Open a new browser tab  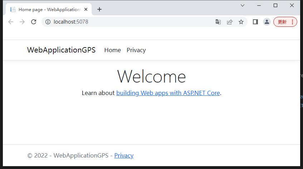[99, 9]
